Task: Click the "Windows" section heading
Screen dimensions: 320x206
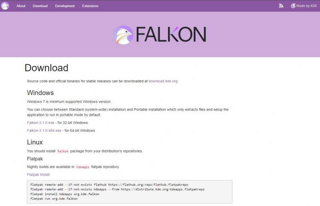Action: [x=40, y=93]
